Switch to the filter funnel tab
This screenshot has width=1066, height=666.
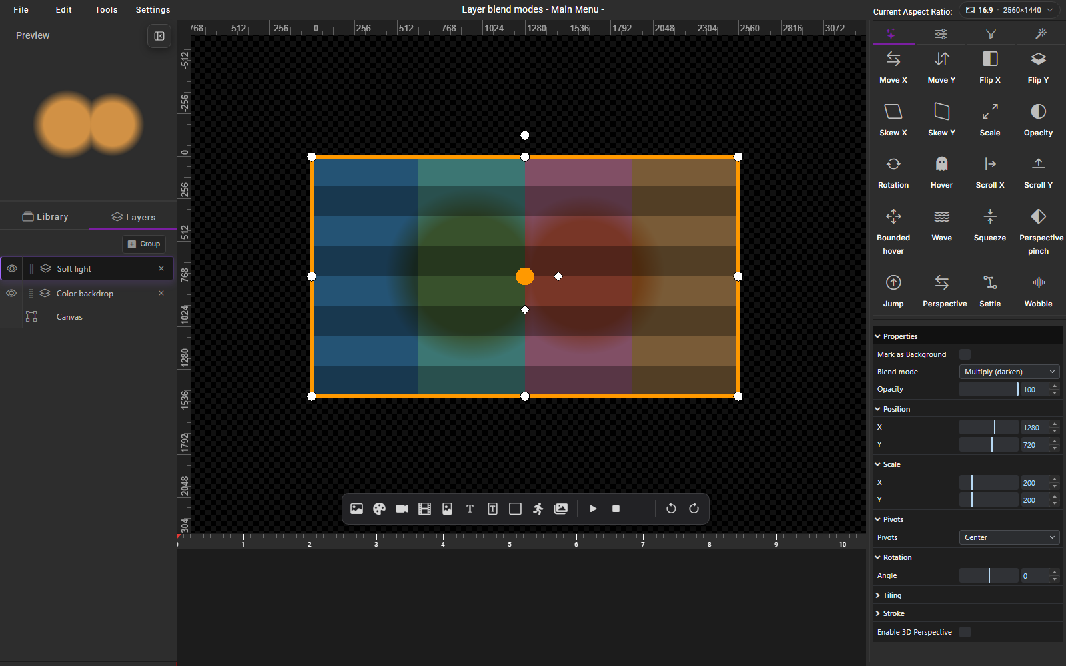[x=991, y=33]
